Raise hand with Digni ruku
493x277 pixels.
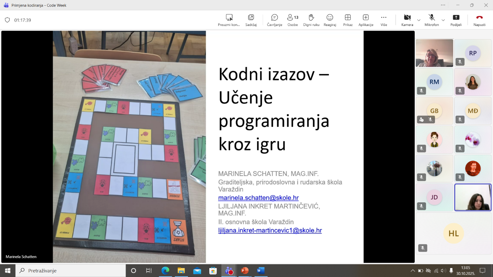[311, 20]
